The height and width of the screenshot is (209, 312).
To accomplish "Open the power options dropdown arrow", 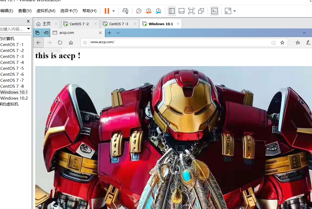I will pyautogui.click(x=114, y=11).
